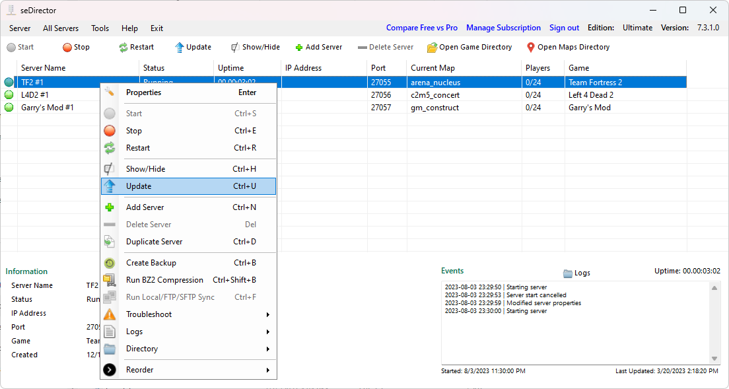
Task: Click the red Stop icon in toolbar
Action: 67,48
